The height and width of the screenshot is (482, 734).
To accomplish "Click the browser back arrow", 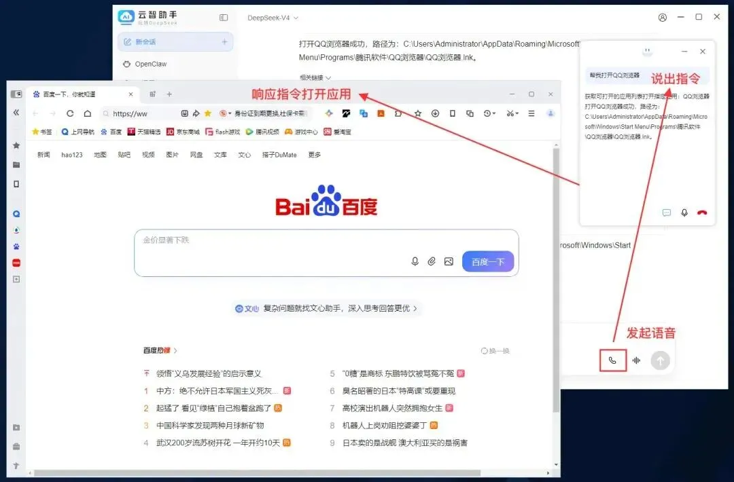I will (35, 113).
